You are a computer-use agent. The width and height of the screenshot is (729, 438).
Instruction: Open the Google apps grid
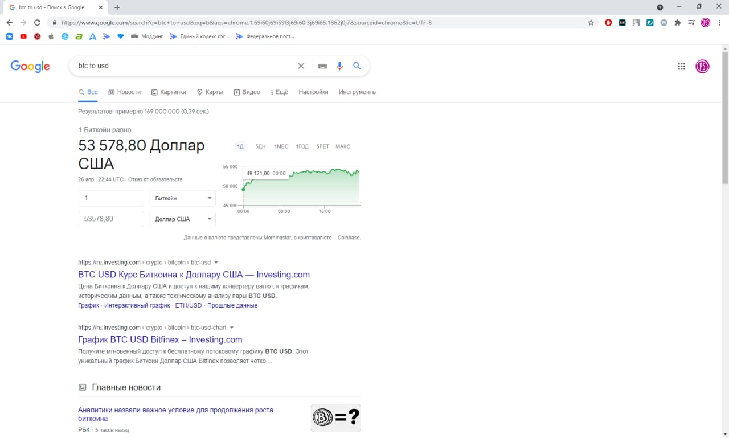click(682, 66)
